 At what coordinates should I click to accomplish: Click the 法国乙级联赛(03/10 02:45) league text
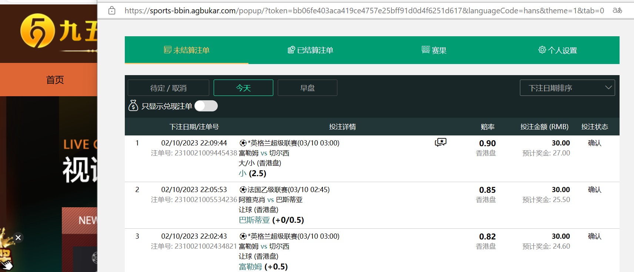pos(288,189)
